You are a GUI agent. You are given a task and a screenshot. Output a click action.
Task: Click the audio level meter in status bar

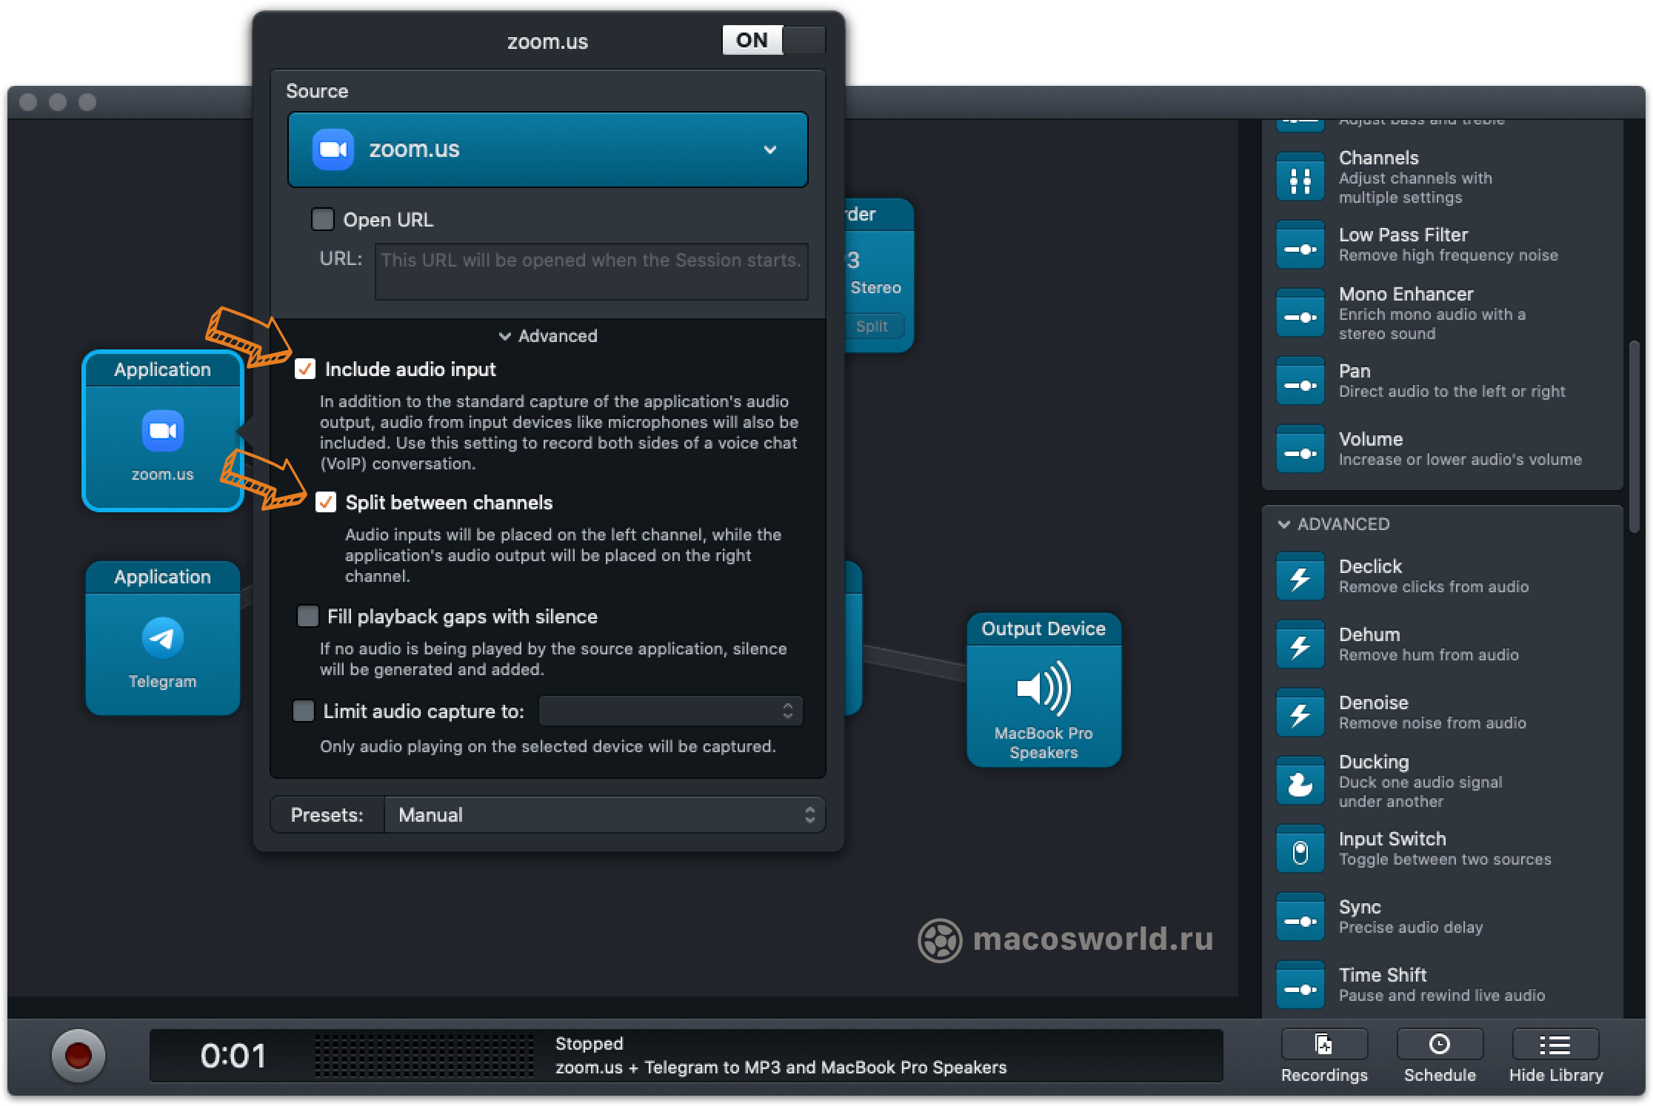point(424,1056)
